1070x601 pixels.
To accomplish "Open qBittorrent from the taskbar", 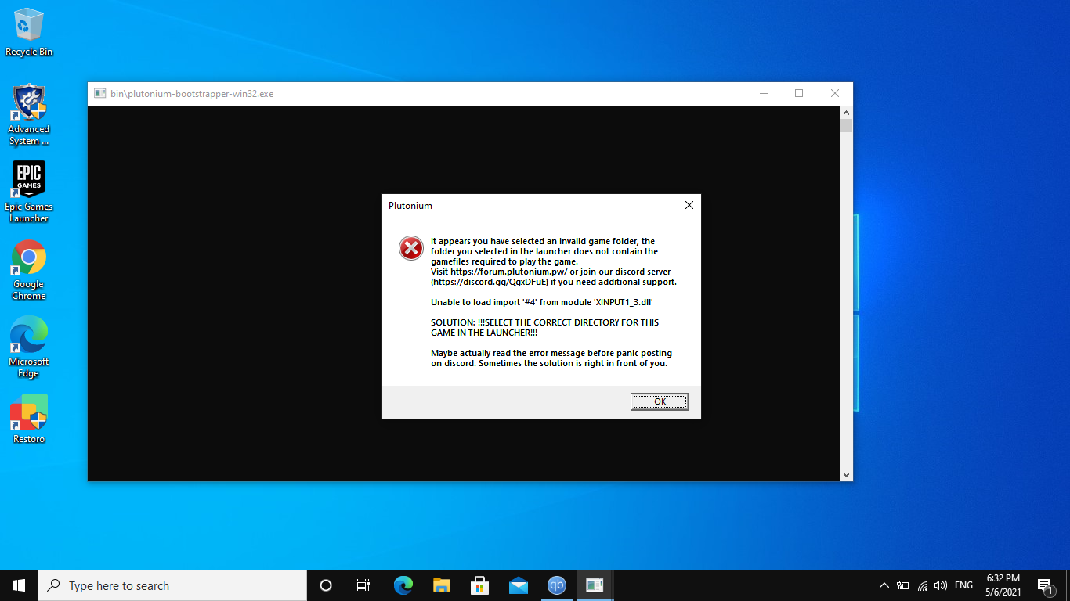I will point(556,585).
